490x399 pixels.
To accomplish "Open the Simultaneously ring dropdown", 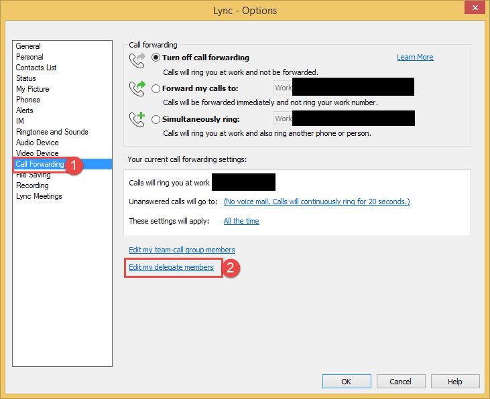I will tap(344, 118).
